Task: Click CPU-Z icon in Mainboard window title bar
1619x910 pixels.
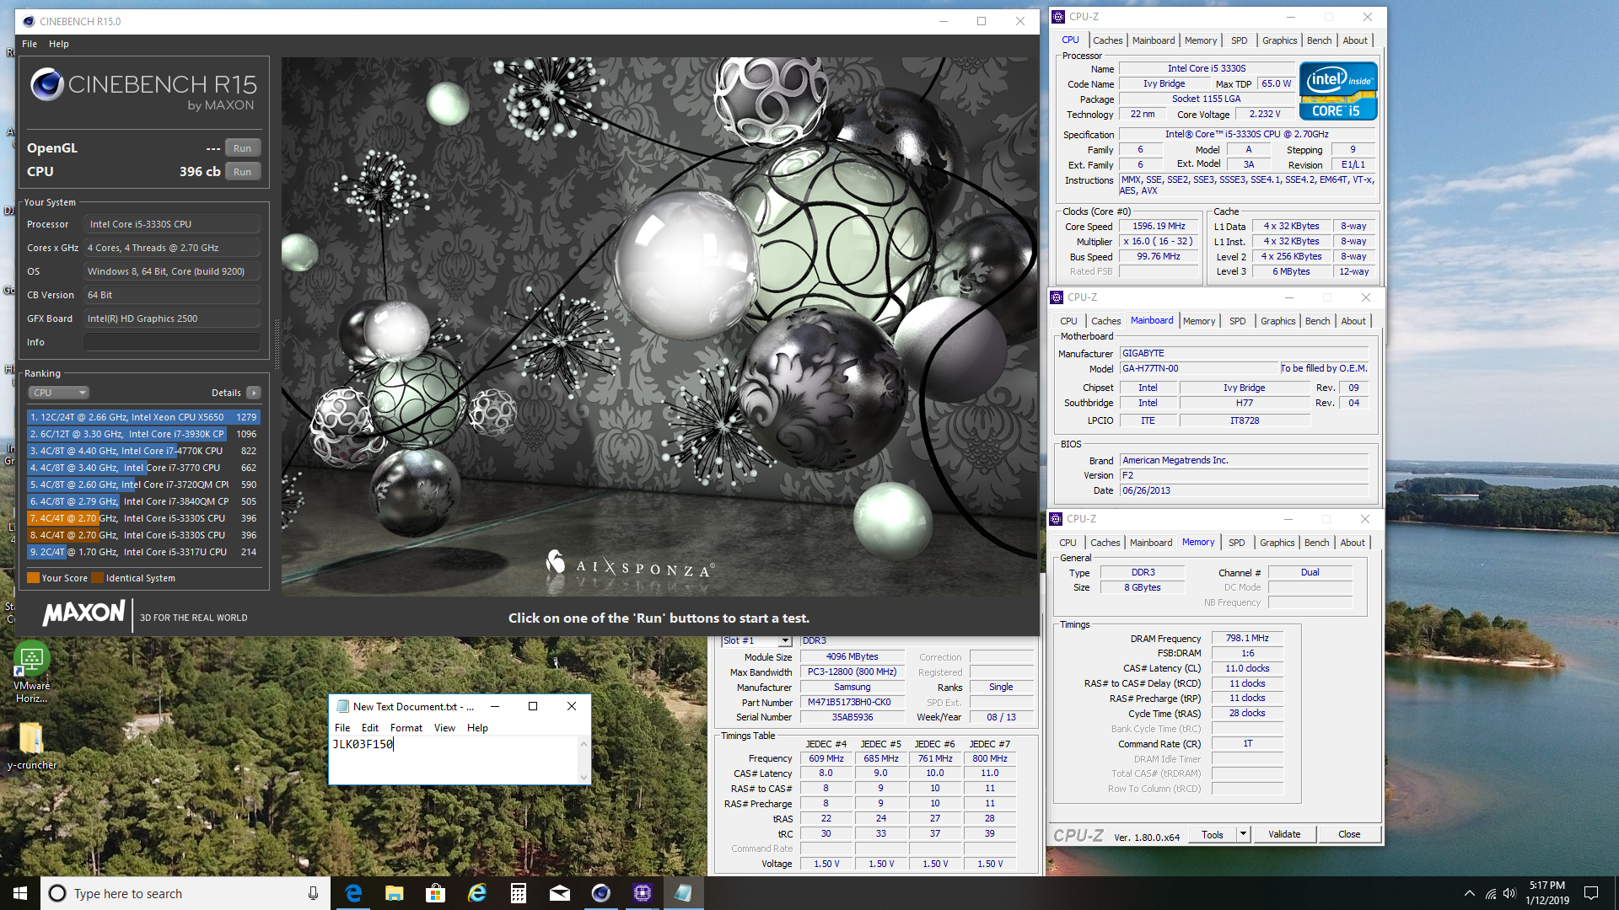Action: pyautogui.click(x=1057, y=297)
